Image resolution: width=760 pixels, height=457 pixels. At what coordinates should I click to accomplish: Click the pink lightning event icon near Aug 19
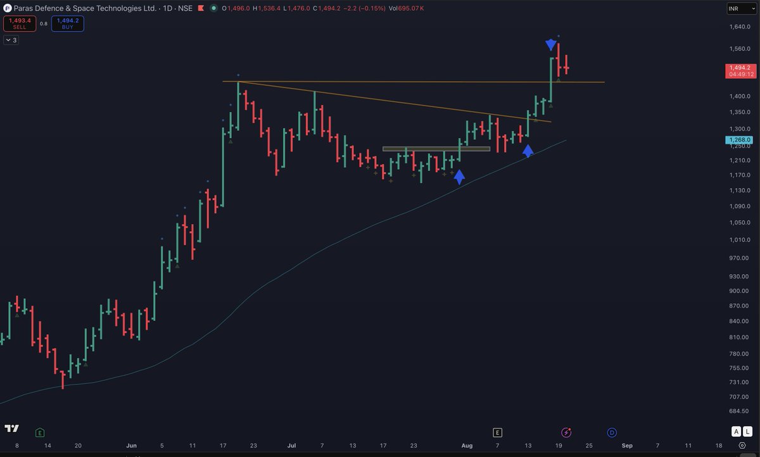click(567, 433)
